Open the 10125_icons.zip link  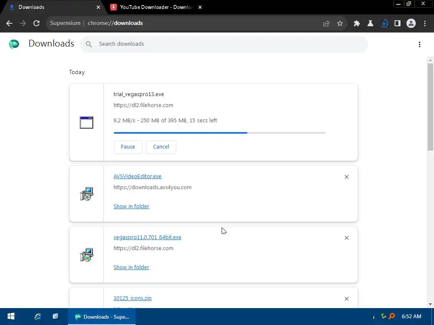point(133,298)
